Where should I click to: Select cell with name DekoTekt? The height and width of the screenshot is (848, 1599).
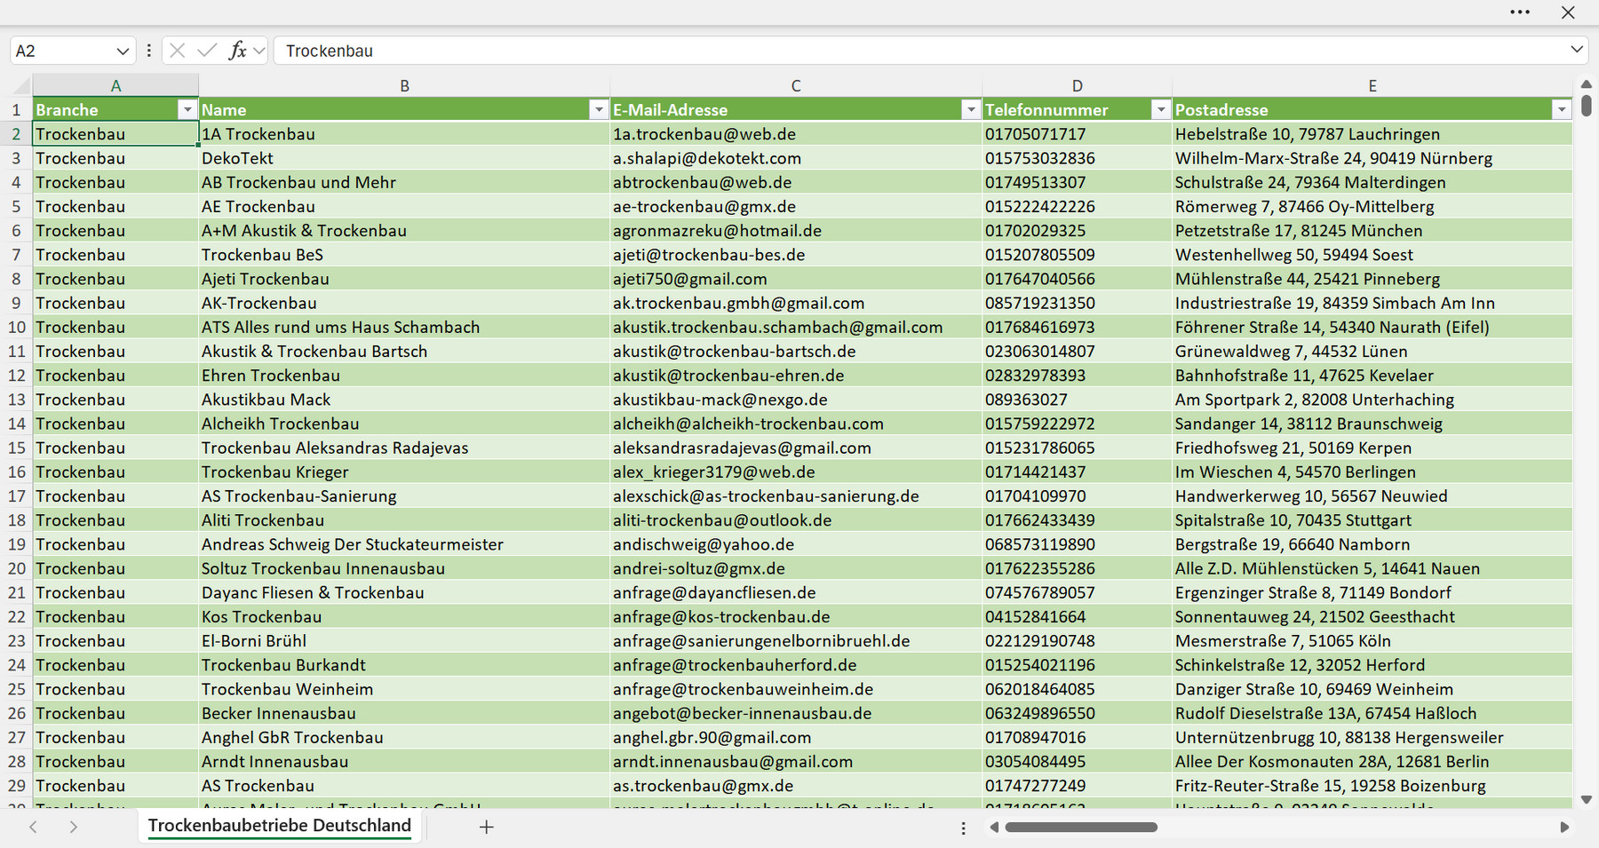click(404, 158)
